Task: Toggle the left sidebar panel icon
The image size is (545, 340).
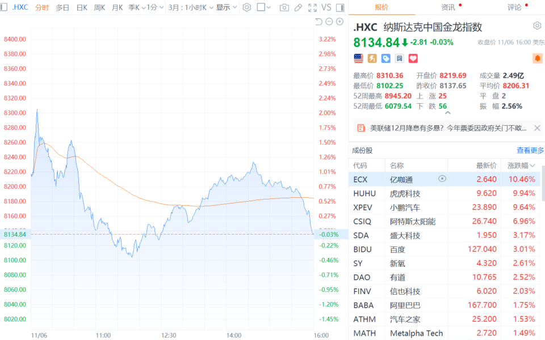Action: click(4, 7)
